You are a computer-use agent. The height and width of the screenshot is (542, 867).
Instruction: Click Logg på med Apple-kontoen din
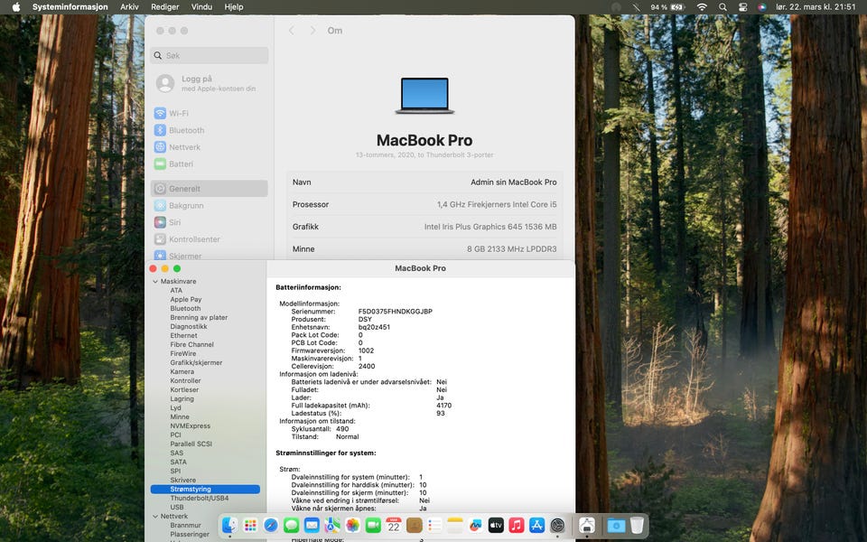[x=209, y=83]
